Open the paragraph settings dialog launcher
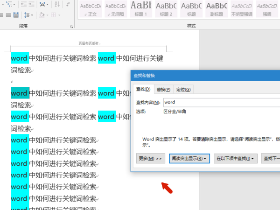 [x=71, y=27]
